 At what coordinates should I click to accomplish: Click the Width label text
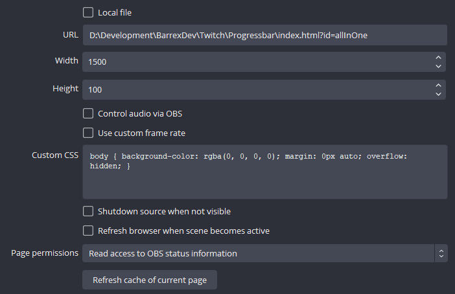(x=66, y=61)
